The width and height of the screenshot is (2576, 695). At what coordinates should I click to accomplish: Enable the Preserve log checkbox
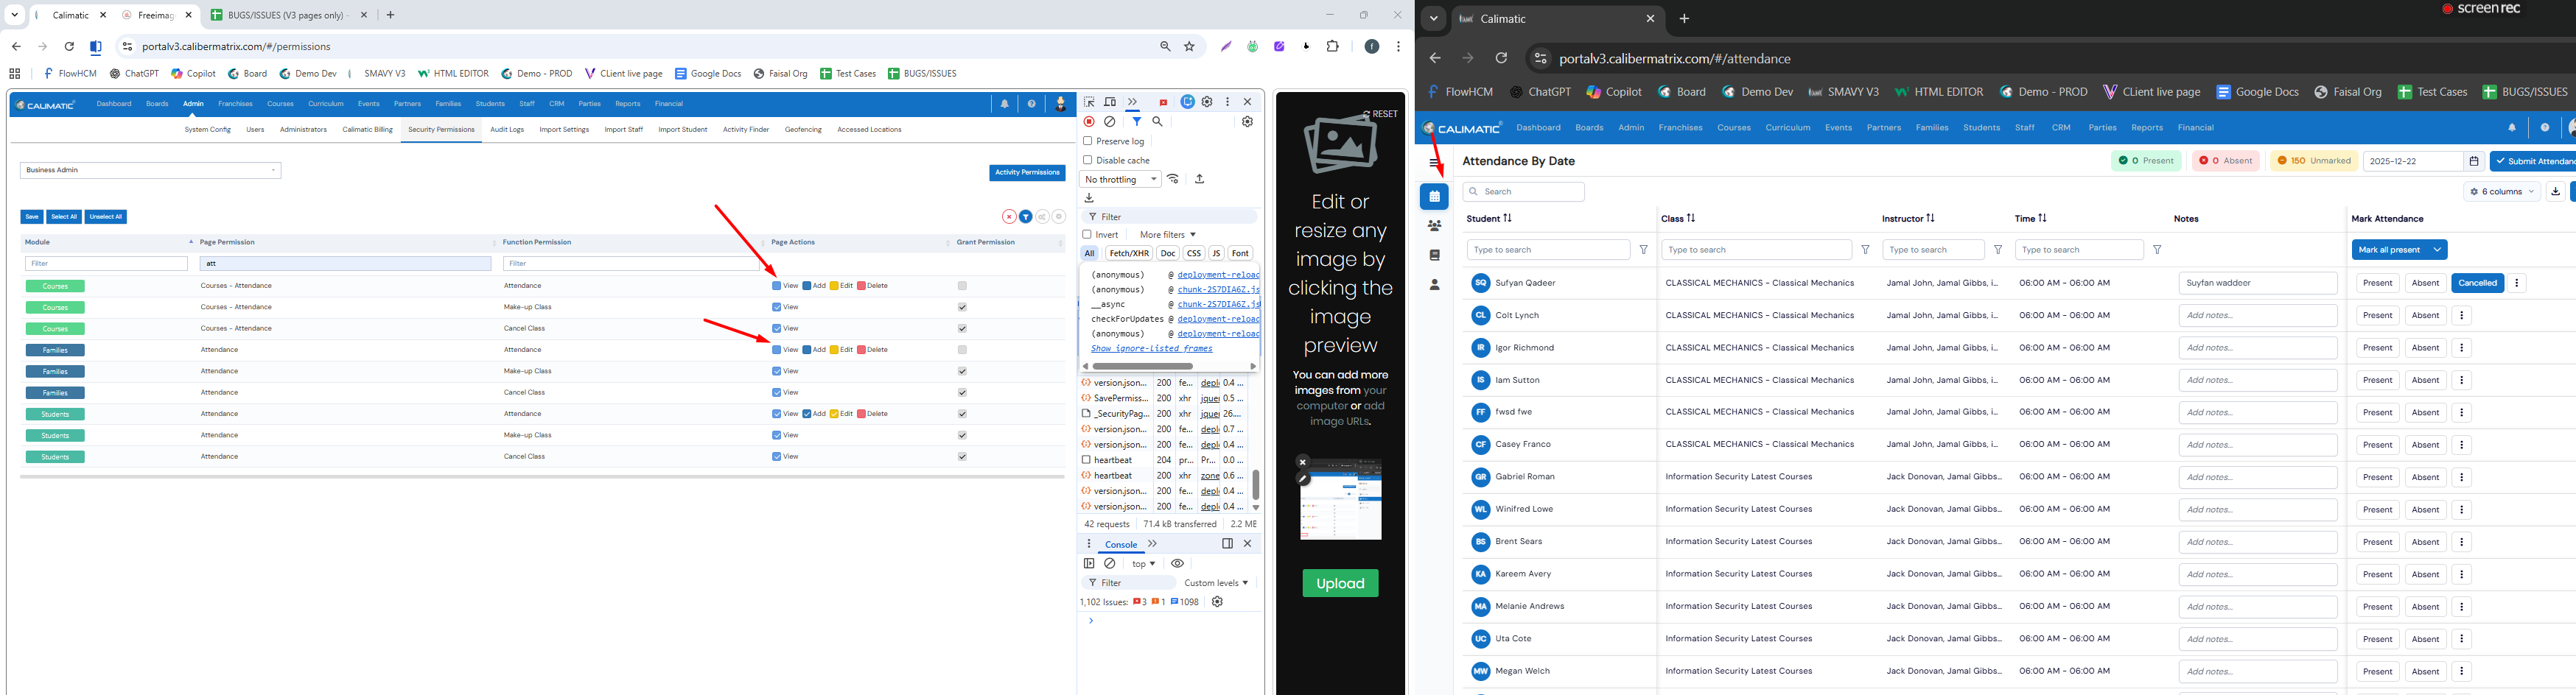(x=1088, y=141)
